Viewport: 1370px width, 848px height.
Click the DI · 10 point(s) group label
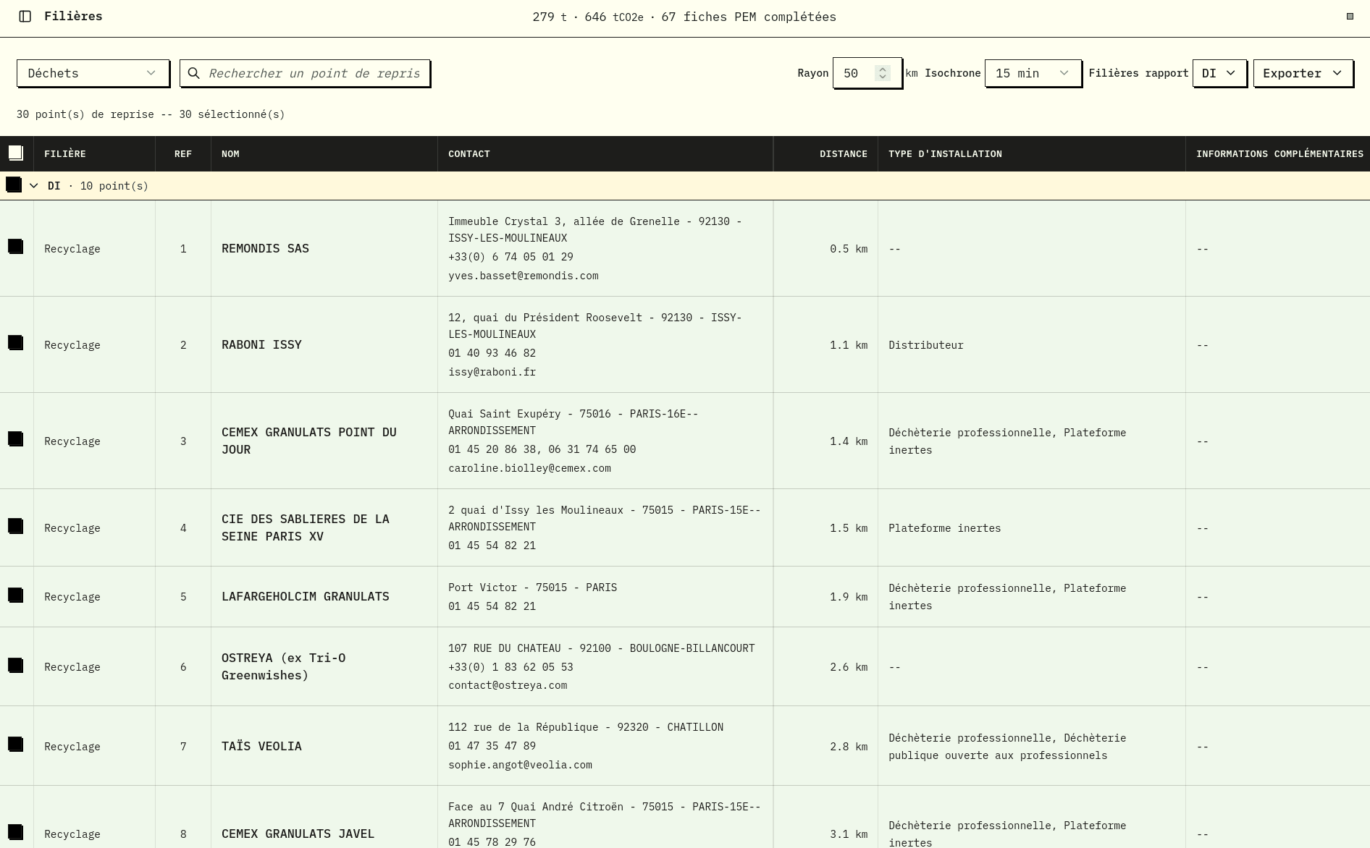(x=98, y=186)
